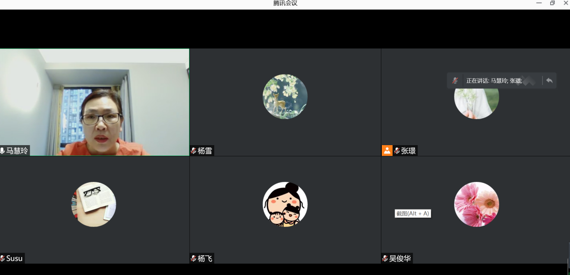Viewport: 570px width, 275px height.
Task: Click the reply arrow in speaking bar
Action: point(549,81)
